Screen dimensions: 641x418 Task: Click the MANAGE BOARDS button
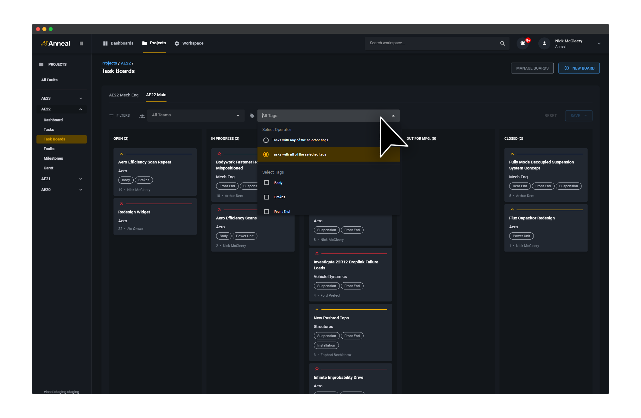[532, 68]
